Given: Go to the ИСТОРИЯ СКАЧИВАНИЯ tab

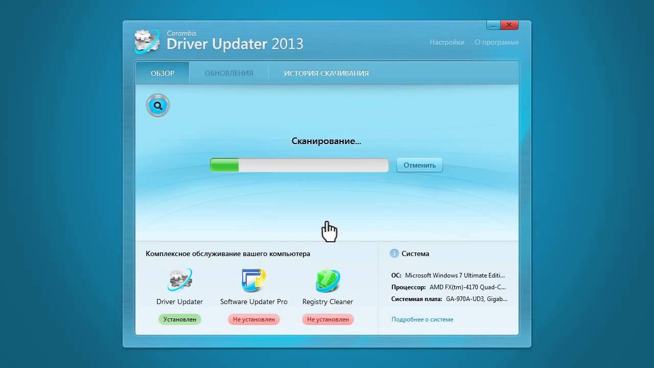Looking at the screenshot, I should 326,73.
